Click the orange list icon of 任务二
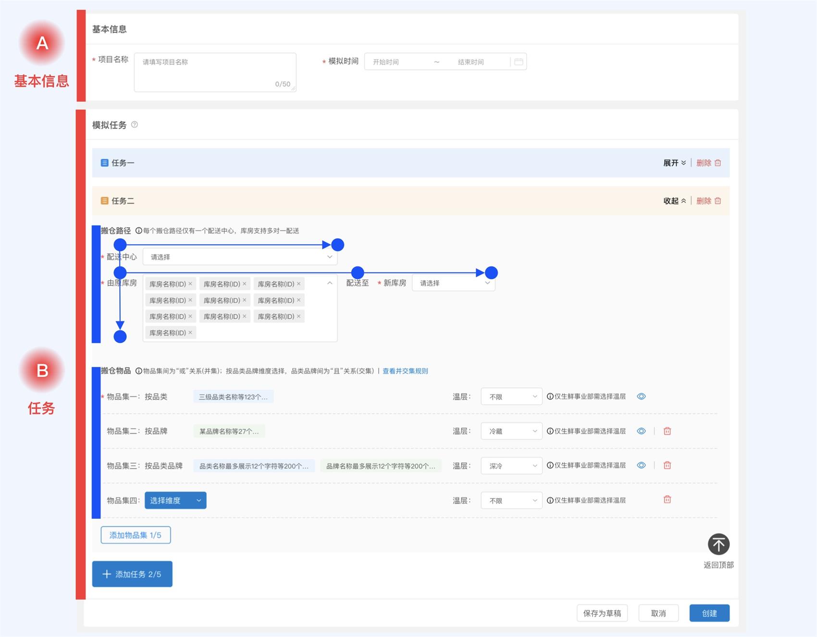This screenshot has width=817, height=637. pos(104,201)
